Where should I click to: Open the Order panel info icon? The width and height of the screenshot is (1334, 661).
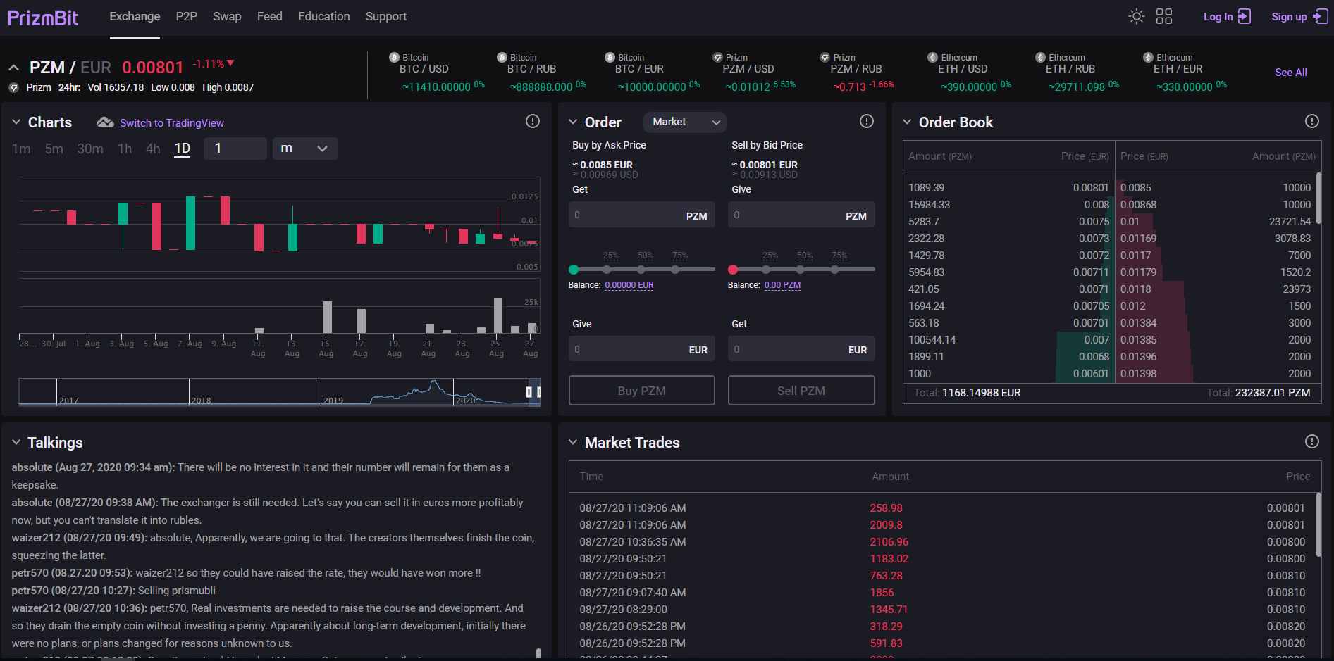(867, 121)
